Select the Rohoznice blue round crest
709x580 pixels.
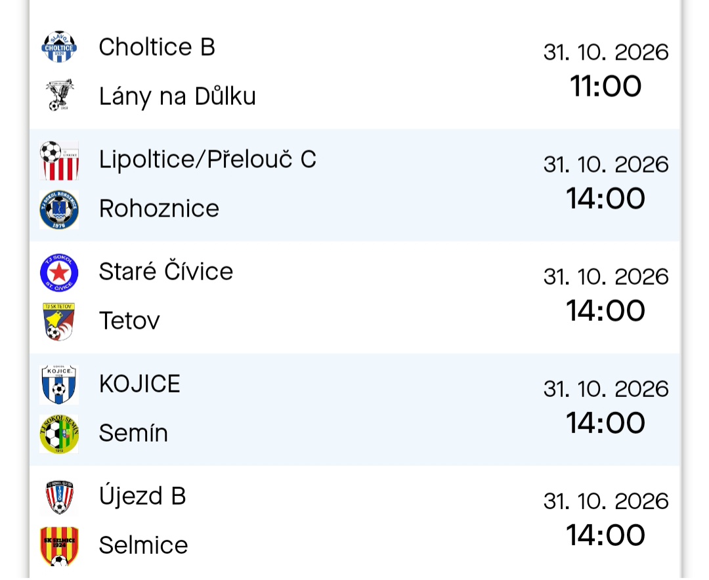pos(59,210)
